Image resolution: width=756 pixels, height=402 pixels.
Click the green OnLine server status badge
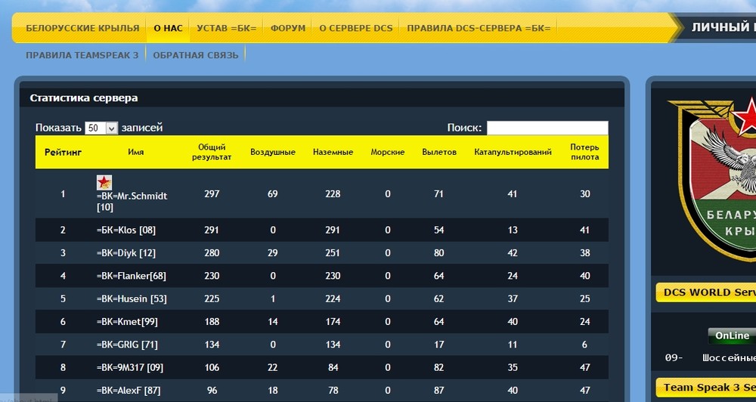click(732, 336)
